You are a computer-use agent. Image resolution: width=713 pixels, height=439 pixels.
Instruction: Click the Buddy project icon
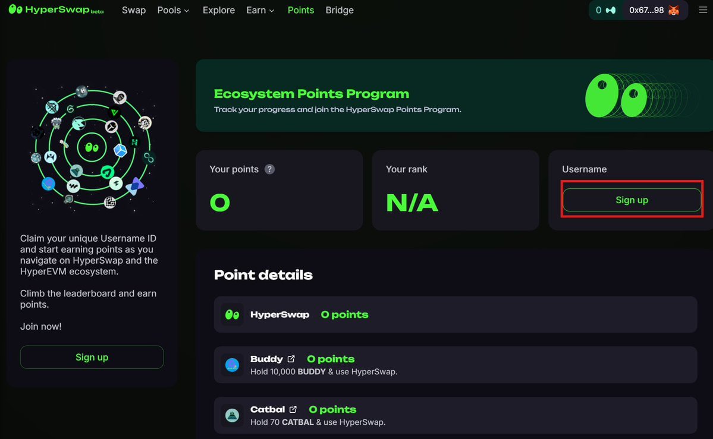[x=232, y=365]
